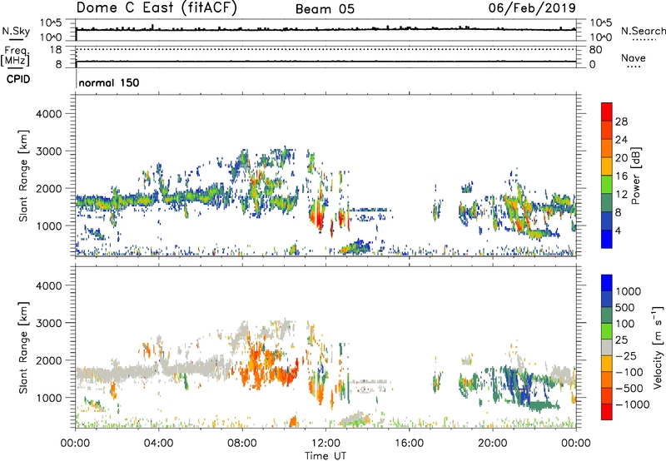Image resolution: width=666 pixels, height=461 pixels.
Task: Click the '3000' range tick of the power panel
Action: [49, 151]
